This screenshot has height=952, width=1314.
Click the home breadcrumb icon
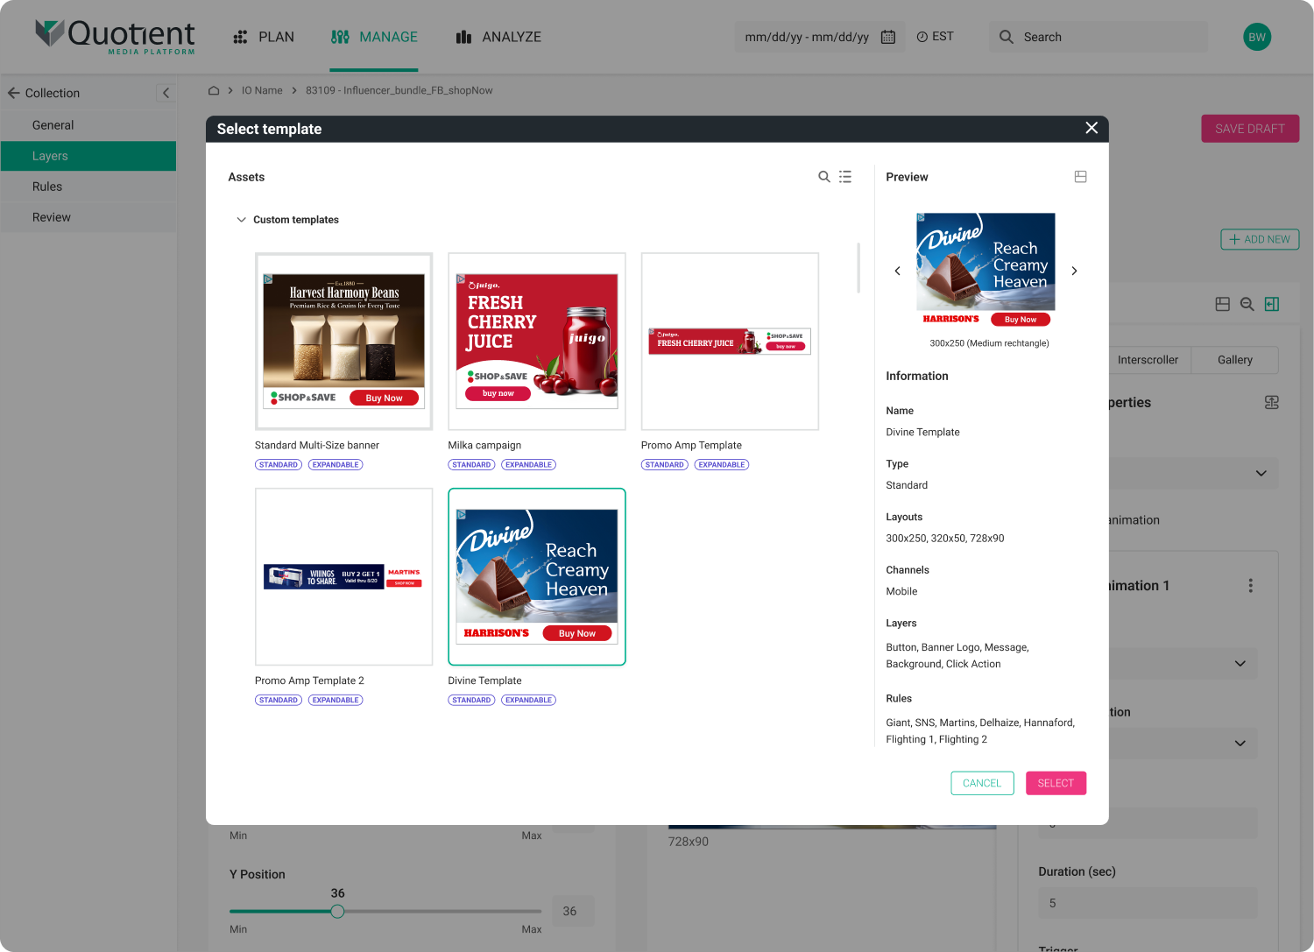tap(214, 90)
